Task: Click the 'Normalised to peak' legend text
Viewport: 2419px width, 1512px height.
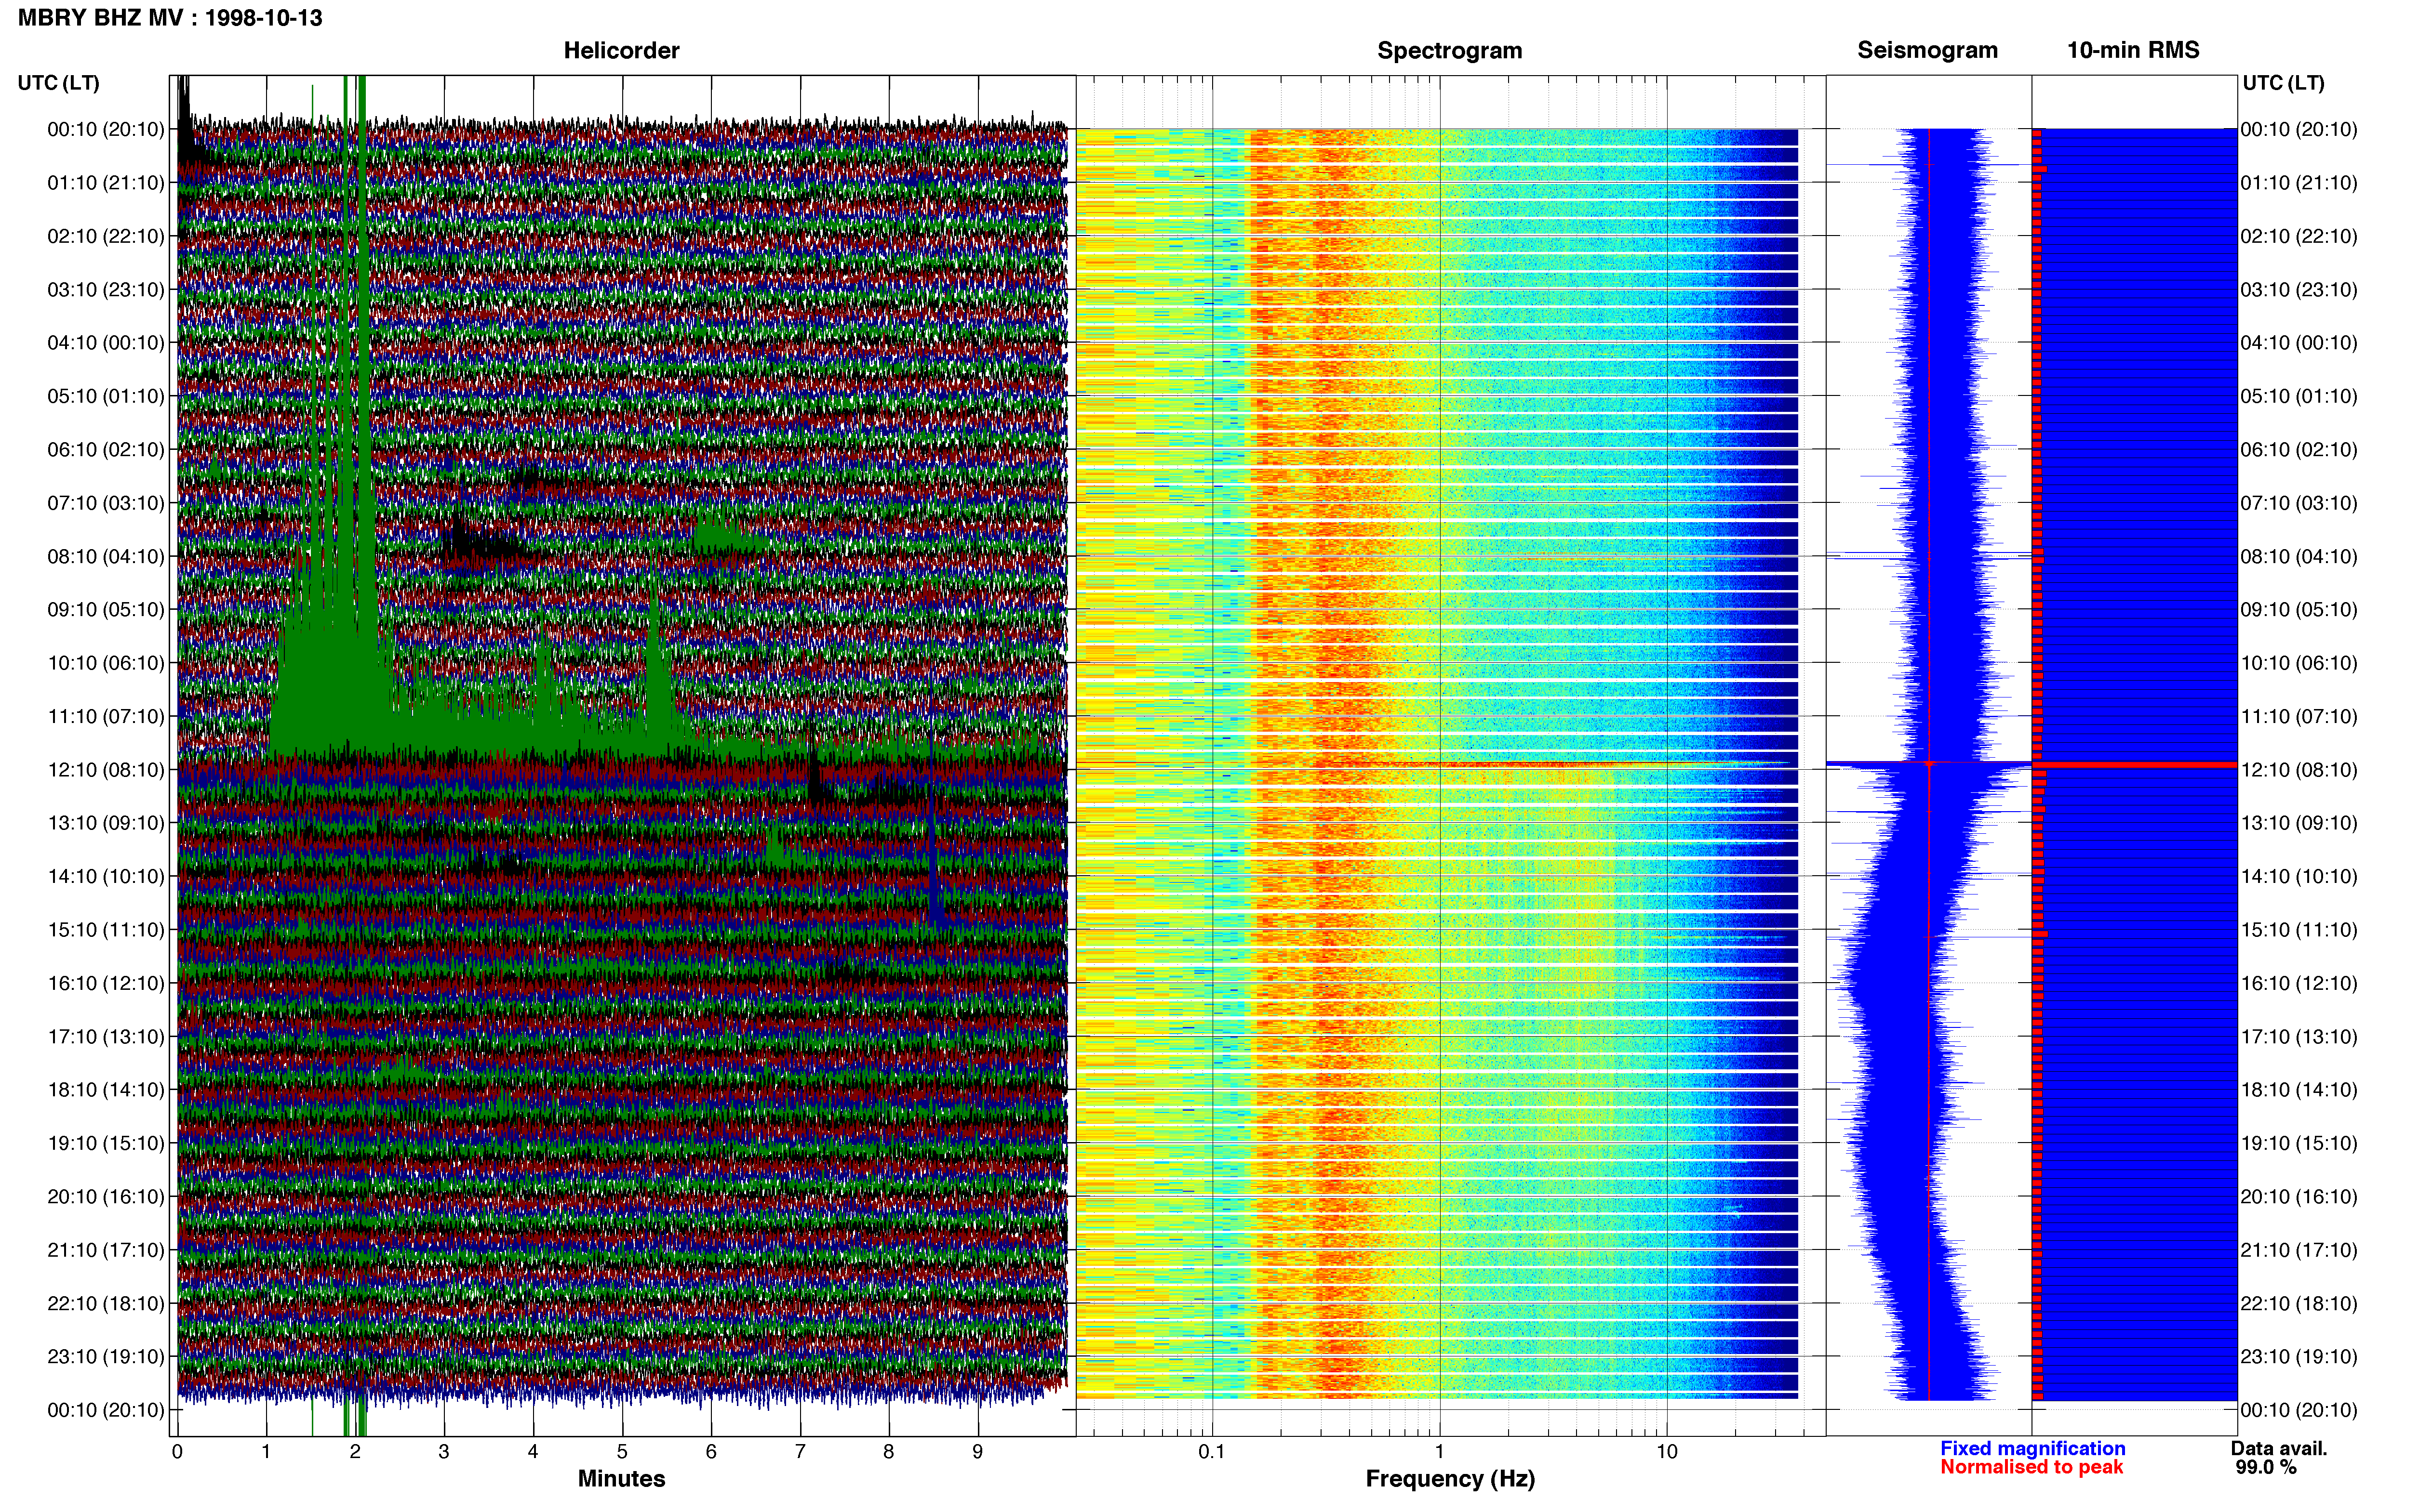Action: coord(2031,1467)
